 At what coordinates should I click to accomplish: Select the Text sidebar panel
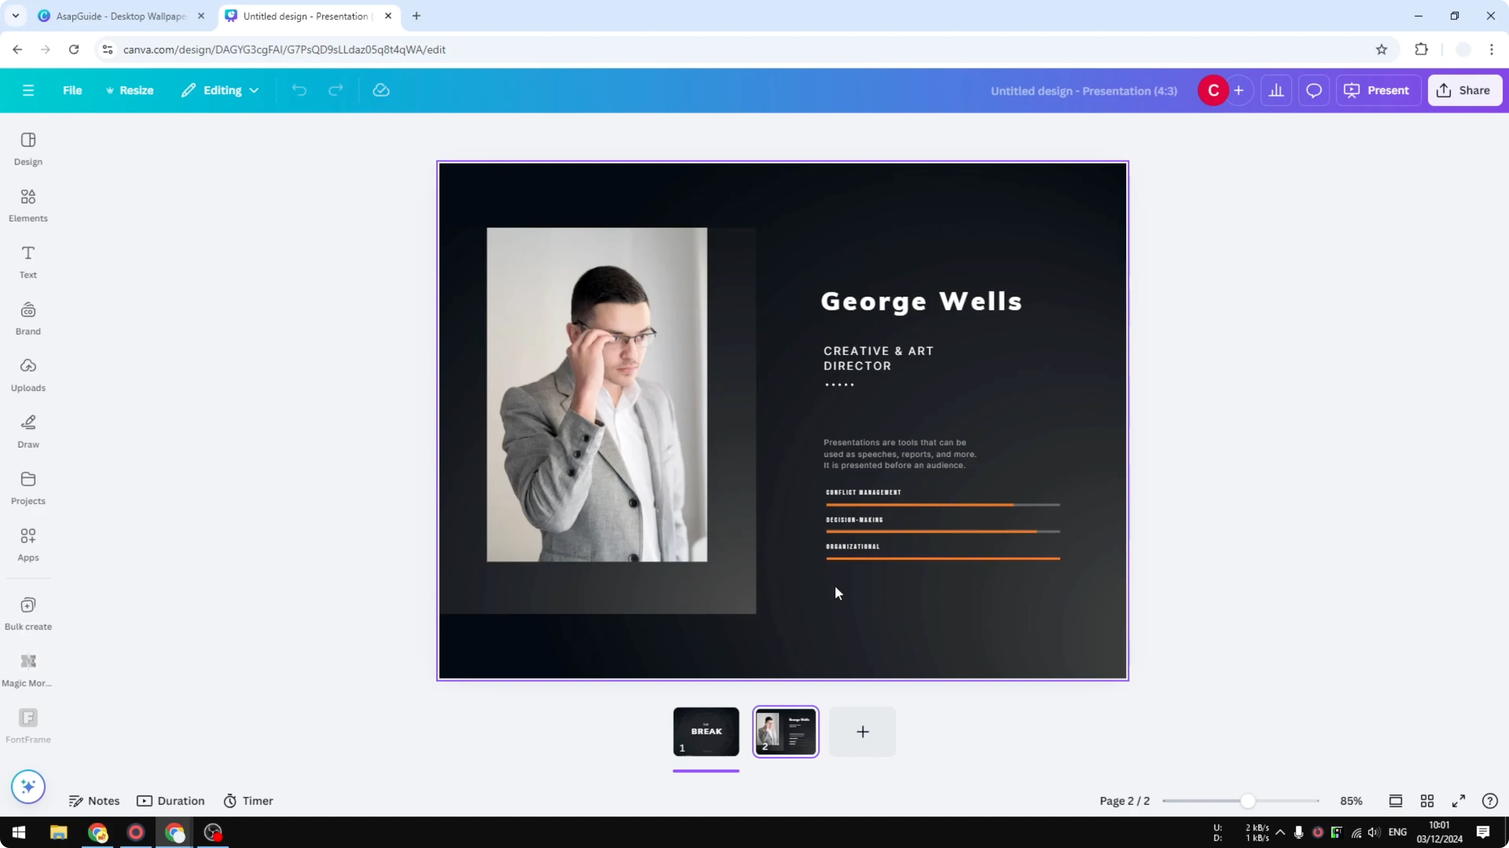[27, 261]
